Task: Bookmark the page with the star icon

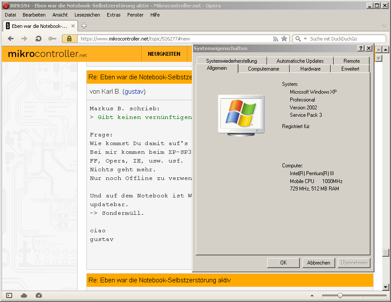Action: point(284,39)
